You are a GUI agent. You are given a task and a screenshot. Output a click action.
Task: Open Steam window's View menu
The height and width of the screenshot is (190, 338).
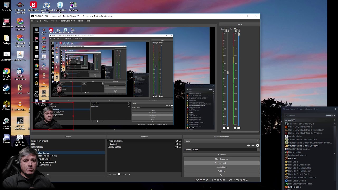click(293, 109)
